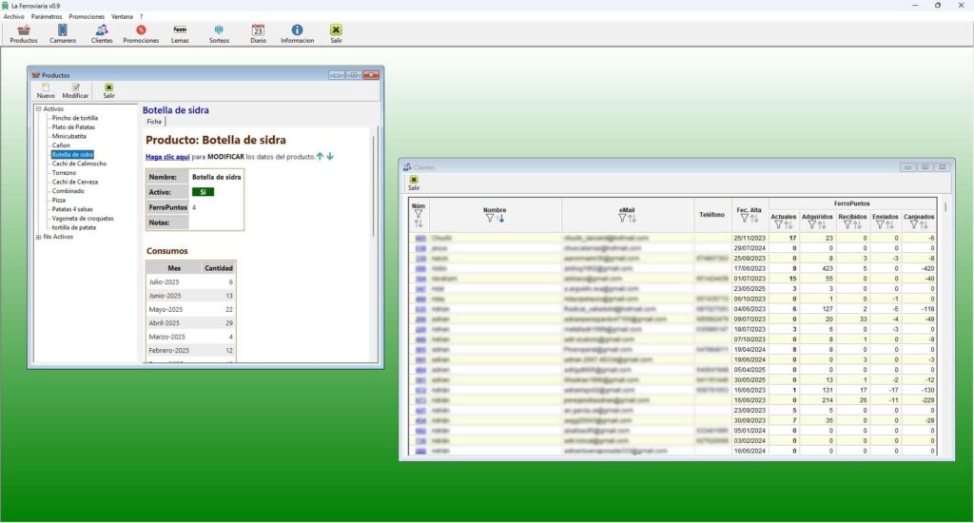
Task: Click Salir in the Clientes window
Action: pyautogui.click(x=414, y=183)
